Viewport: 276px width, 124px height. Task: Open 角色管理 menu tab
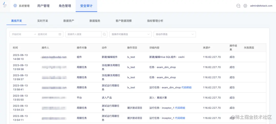(65, 6)
